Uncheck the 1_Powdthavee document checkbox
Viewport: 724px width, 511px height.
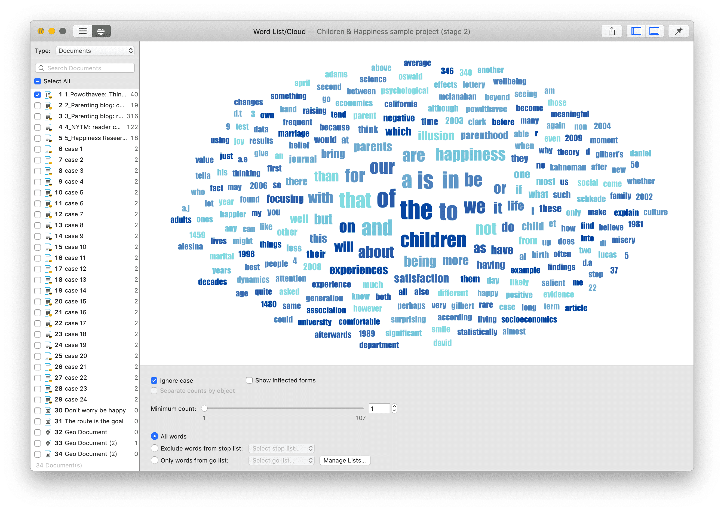38,95
